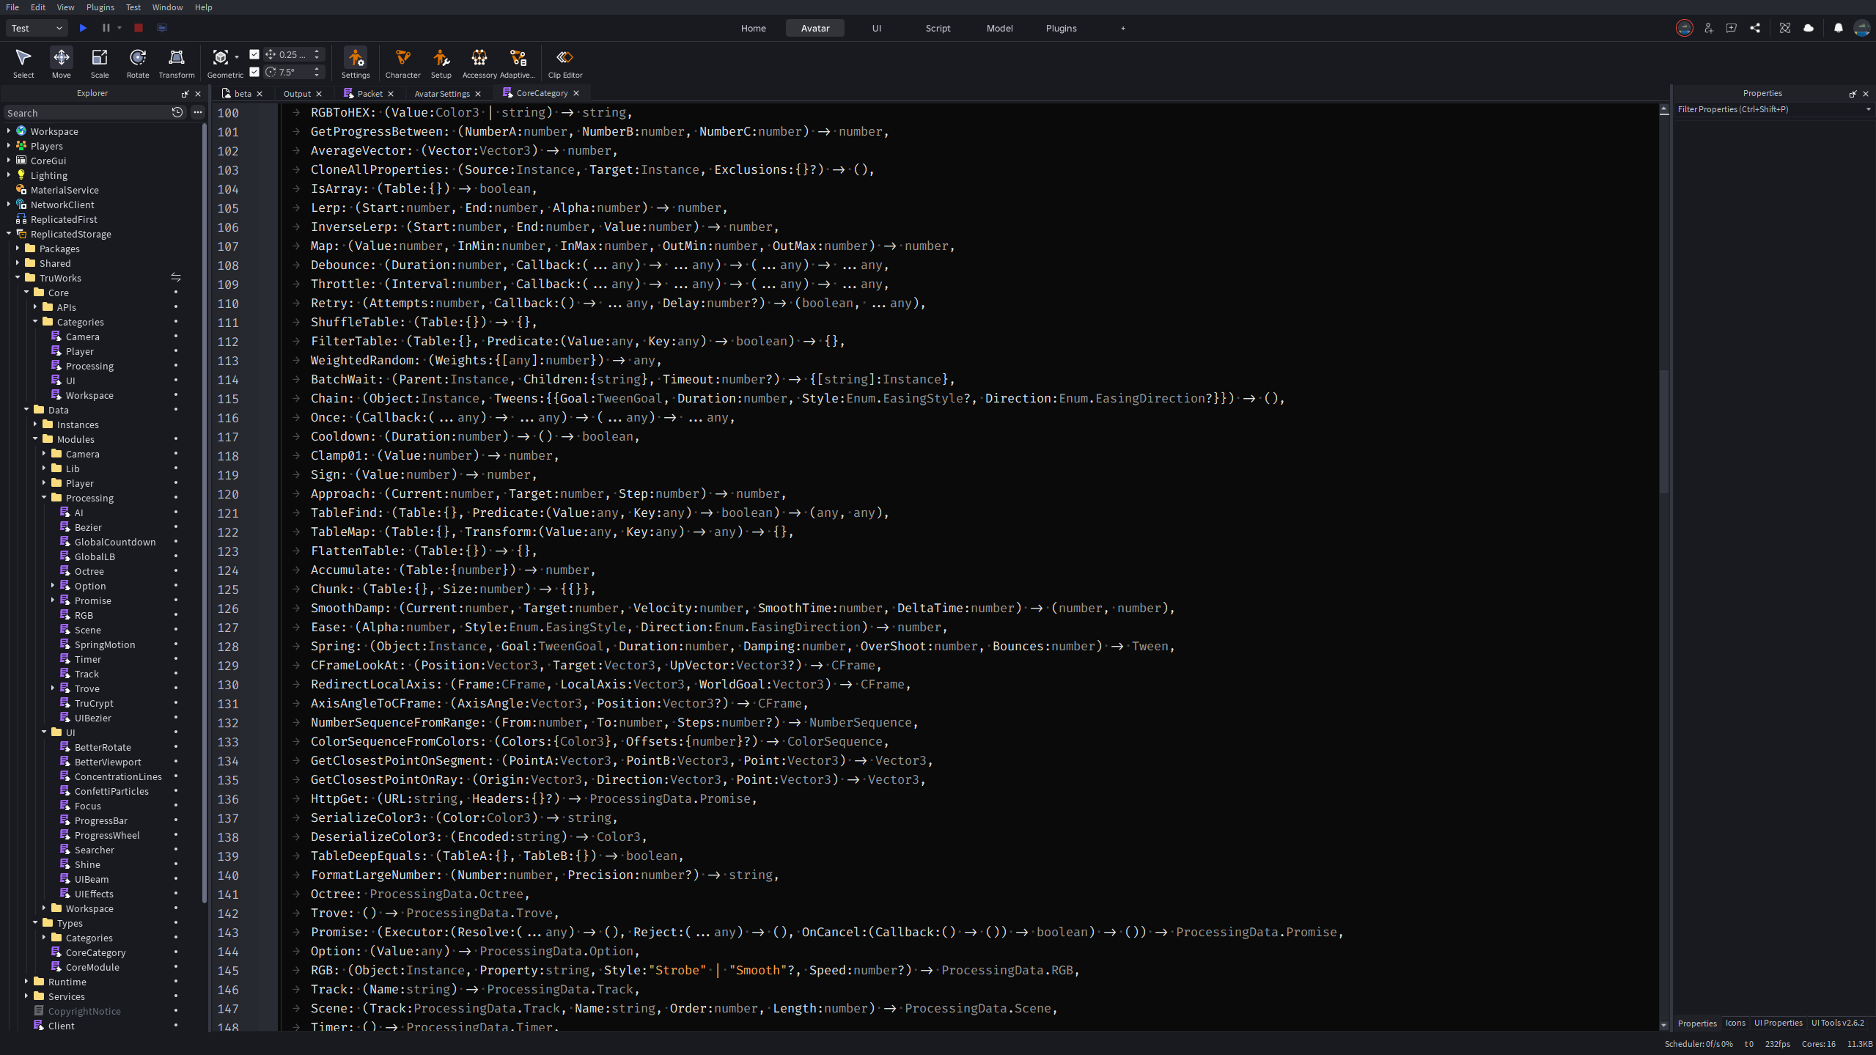Toggle fold arrow on line 143
1876x1055 pixels.
pos(296,932)
